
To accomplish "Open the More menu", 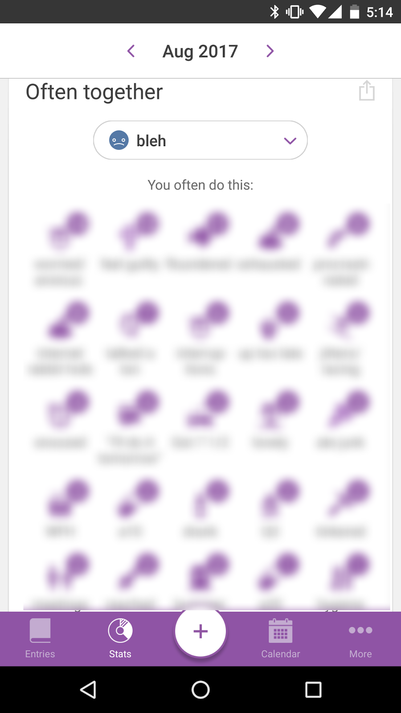I will [360, 638].
